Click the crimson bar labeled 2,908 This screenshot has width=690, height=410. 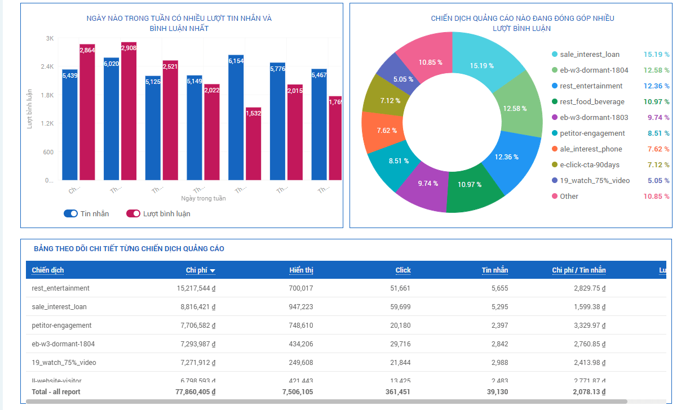[129, 111]
